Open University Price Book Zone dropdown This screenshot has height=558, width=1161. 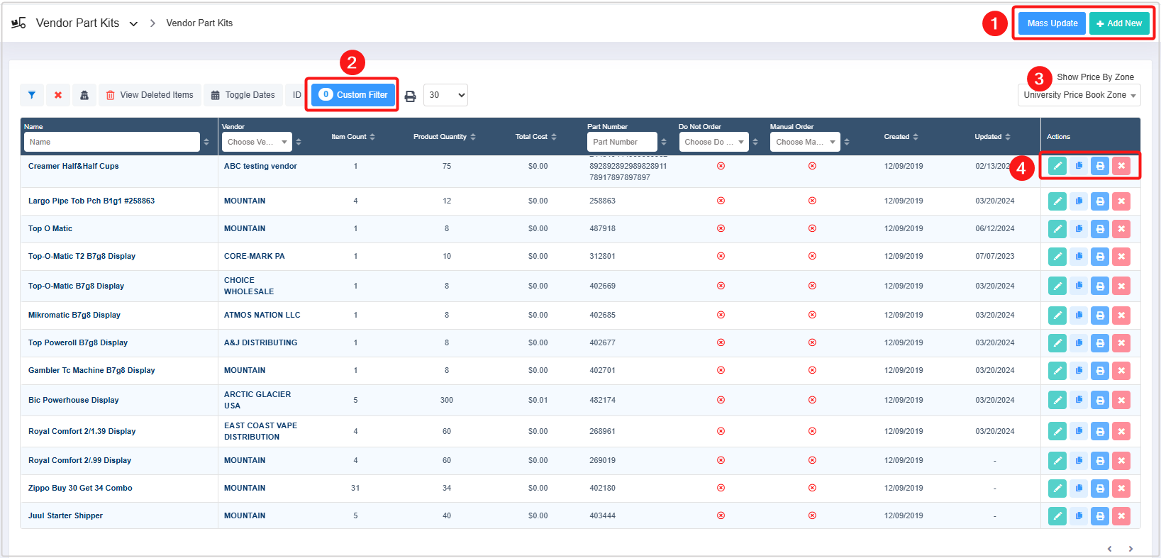(1079, 95)
